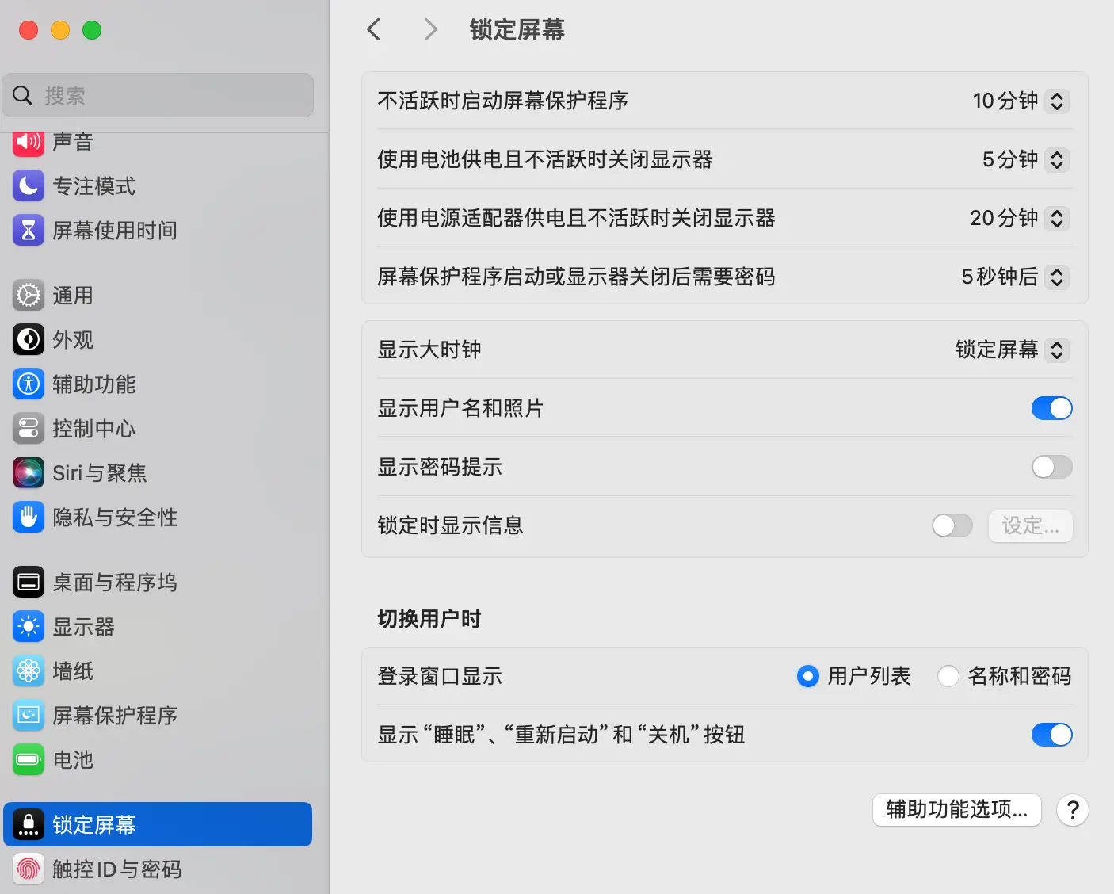Image resolution: width=1114 pixels, height=894 pixels.
Task: Open the 不活跃时启动屏幕保护程序 time stepper
Action: point(1057,101)
